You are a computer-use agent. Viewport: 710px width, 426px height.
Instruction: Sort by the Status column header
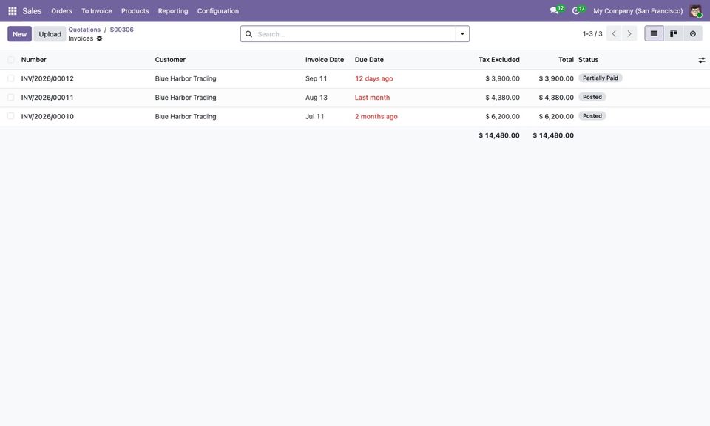tap(588, 60)
